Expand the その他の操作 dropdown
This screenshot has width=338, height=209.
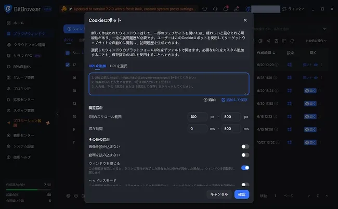(x=316, y=41)
